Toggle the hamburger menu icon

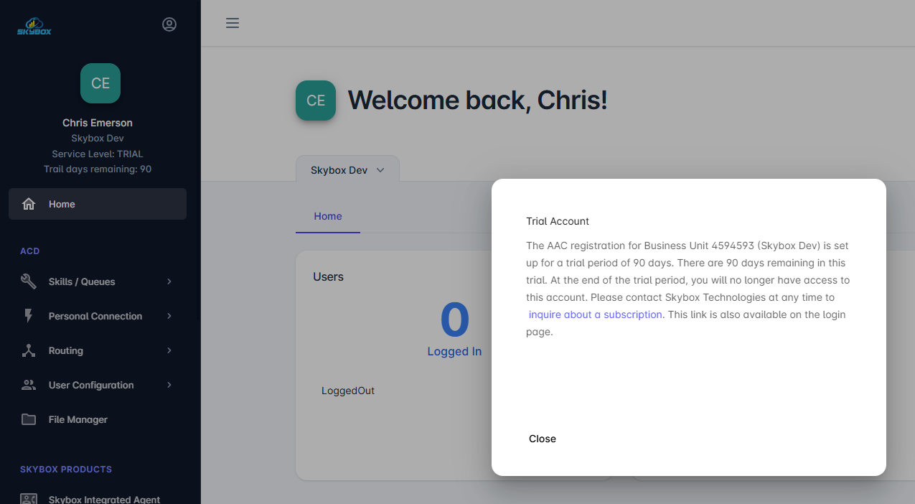[x=233, y=23]
